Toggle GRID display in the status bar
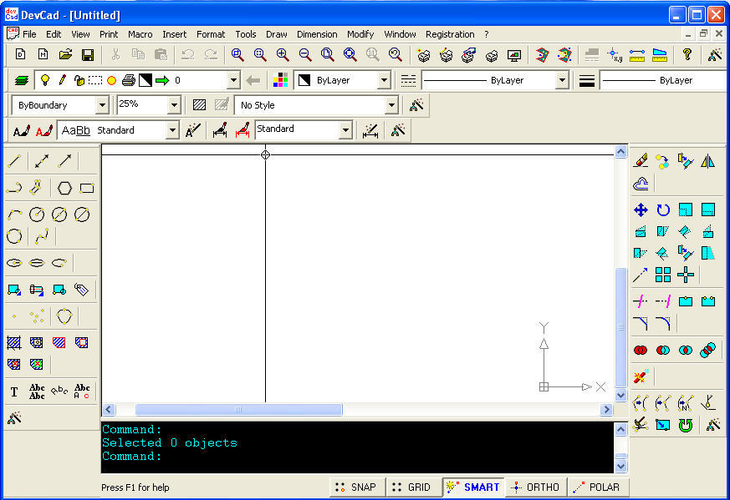 pos(411,487)
